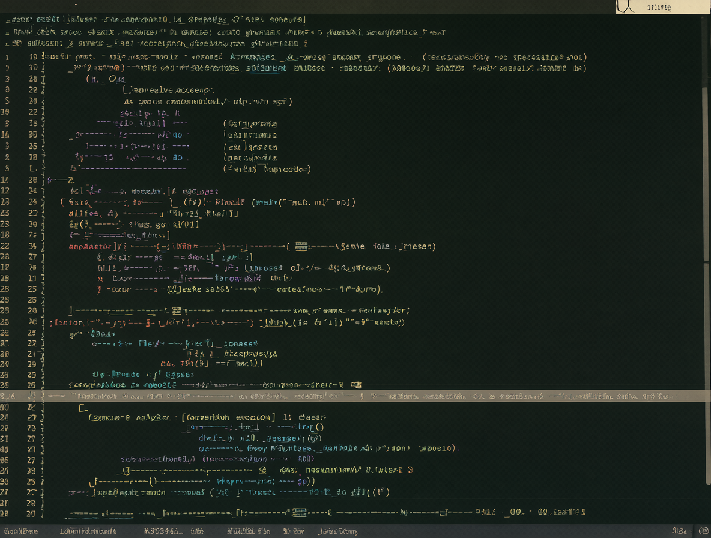
Task: Click the light-colored tab at top right
Action: pyautogui.click(x=663, y=7)
